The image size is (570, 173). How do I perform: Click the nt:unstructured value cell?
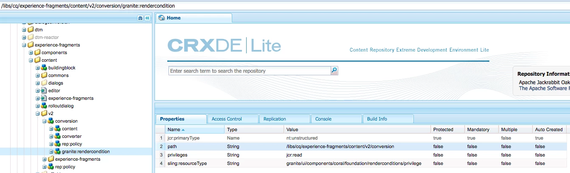[357, 138]
